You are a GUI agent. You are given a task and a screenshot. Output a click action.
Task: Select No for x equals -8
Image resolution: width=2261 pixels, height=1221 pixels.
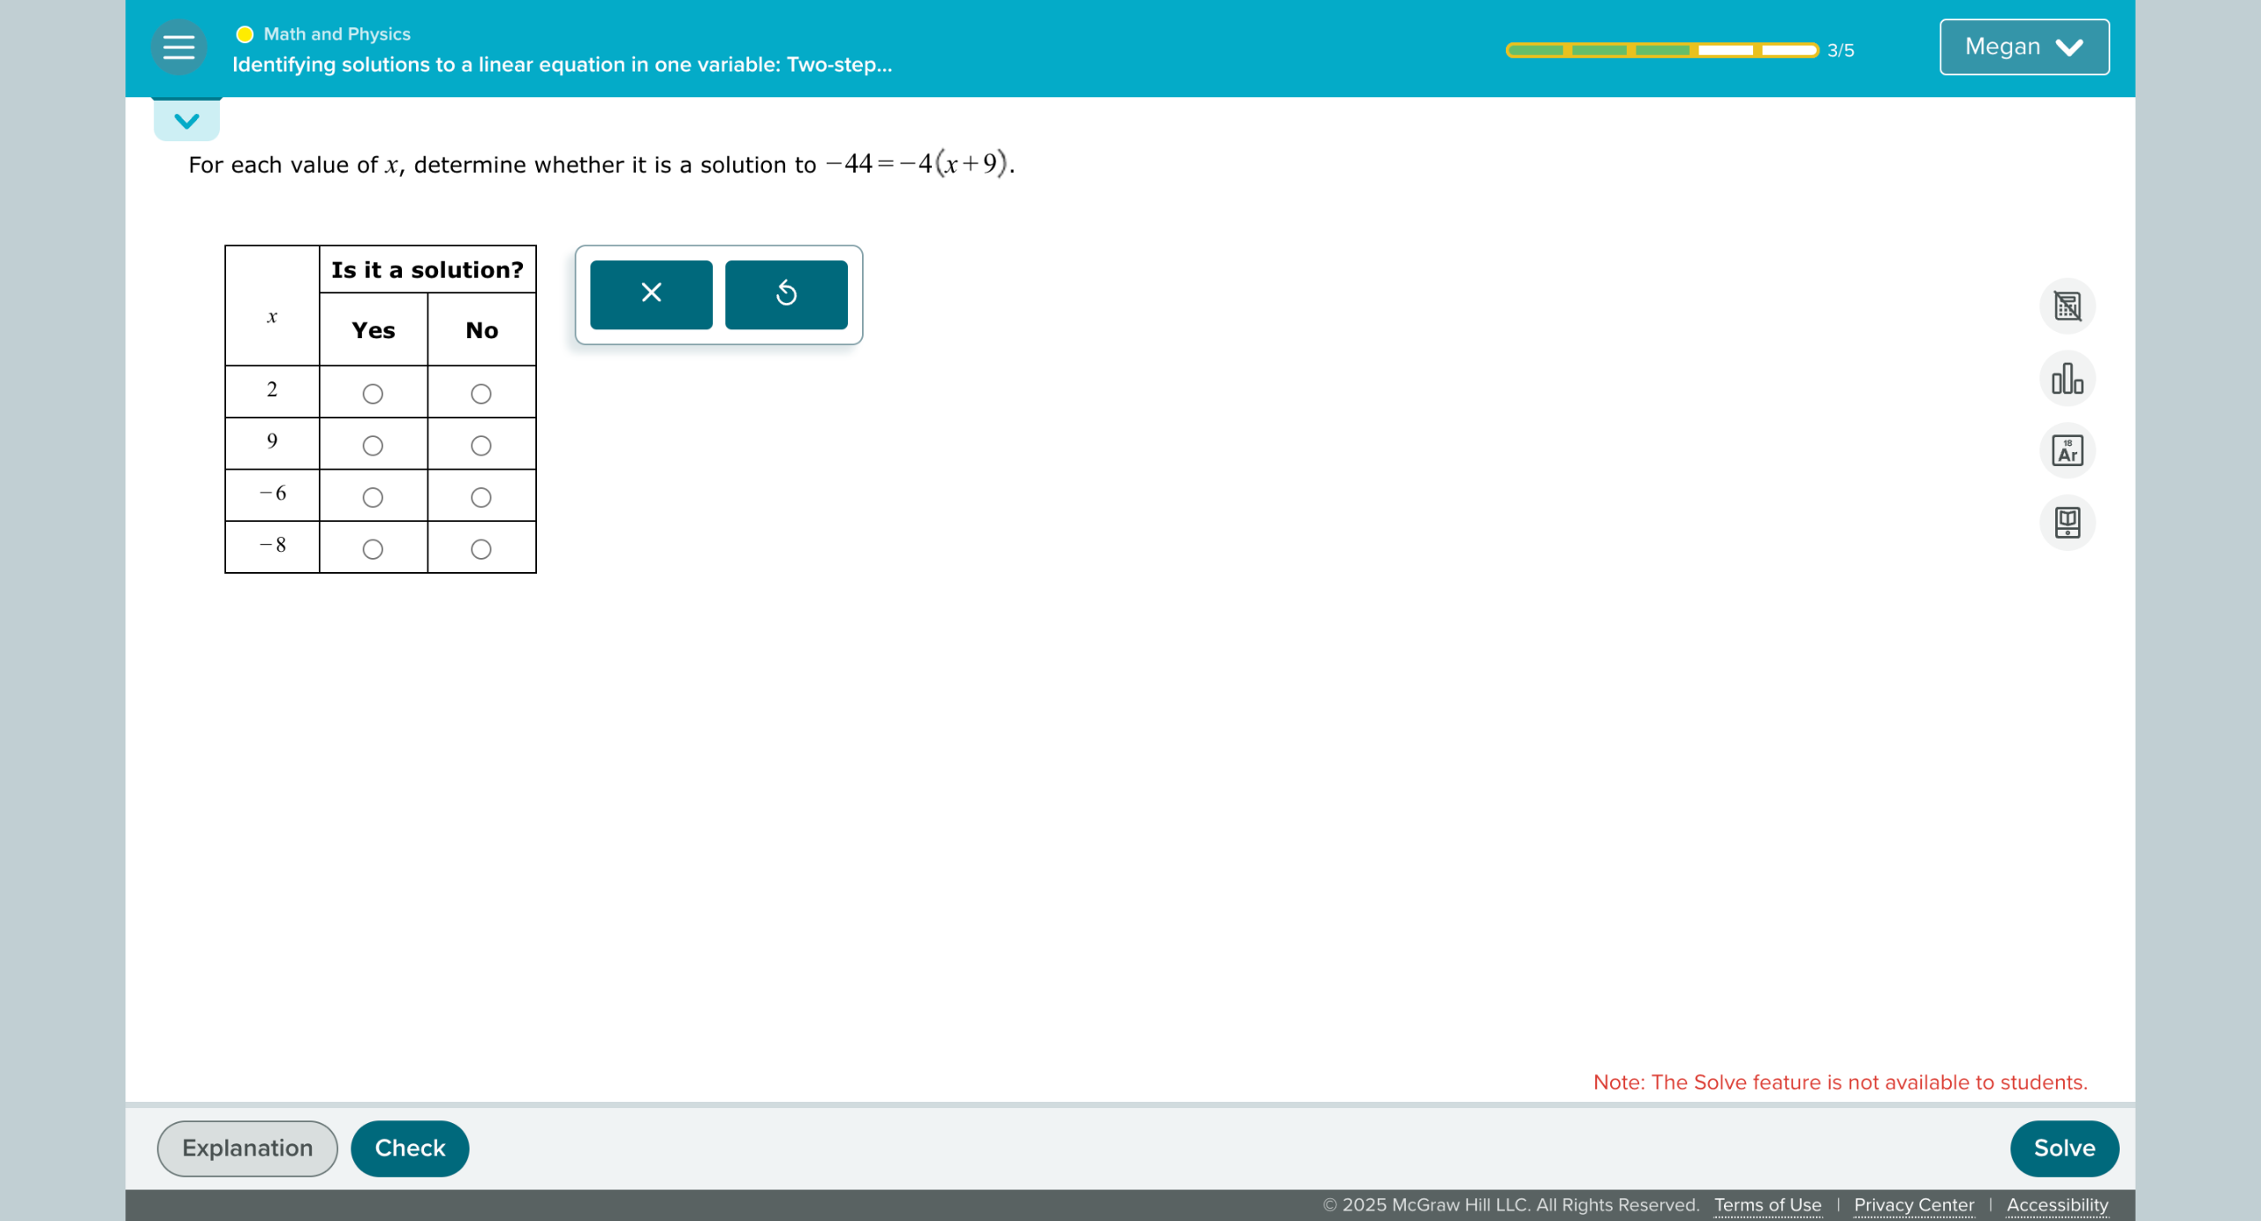(x=481, y=549)
